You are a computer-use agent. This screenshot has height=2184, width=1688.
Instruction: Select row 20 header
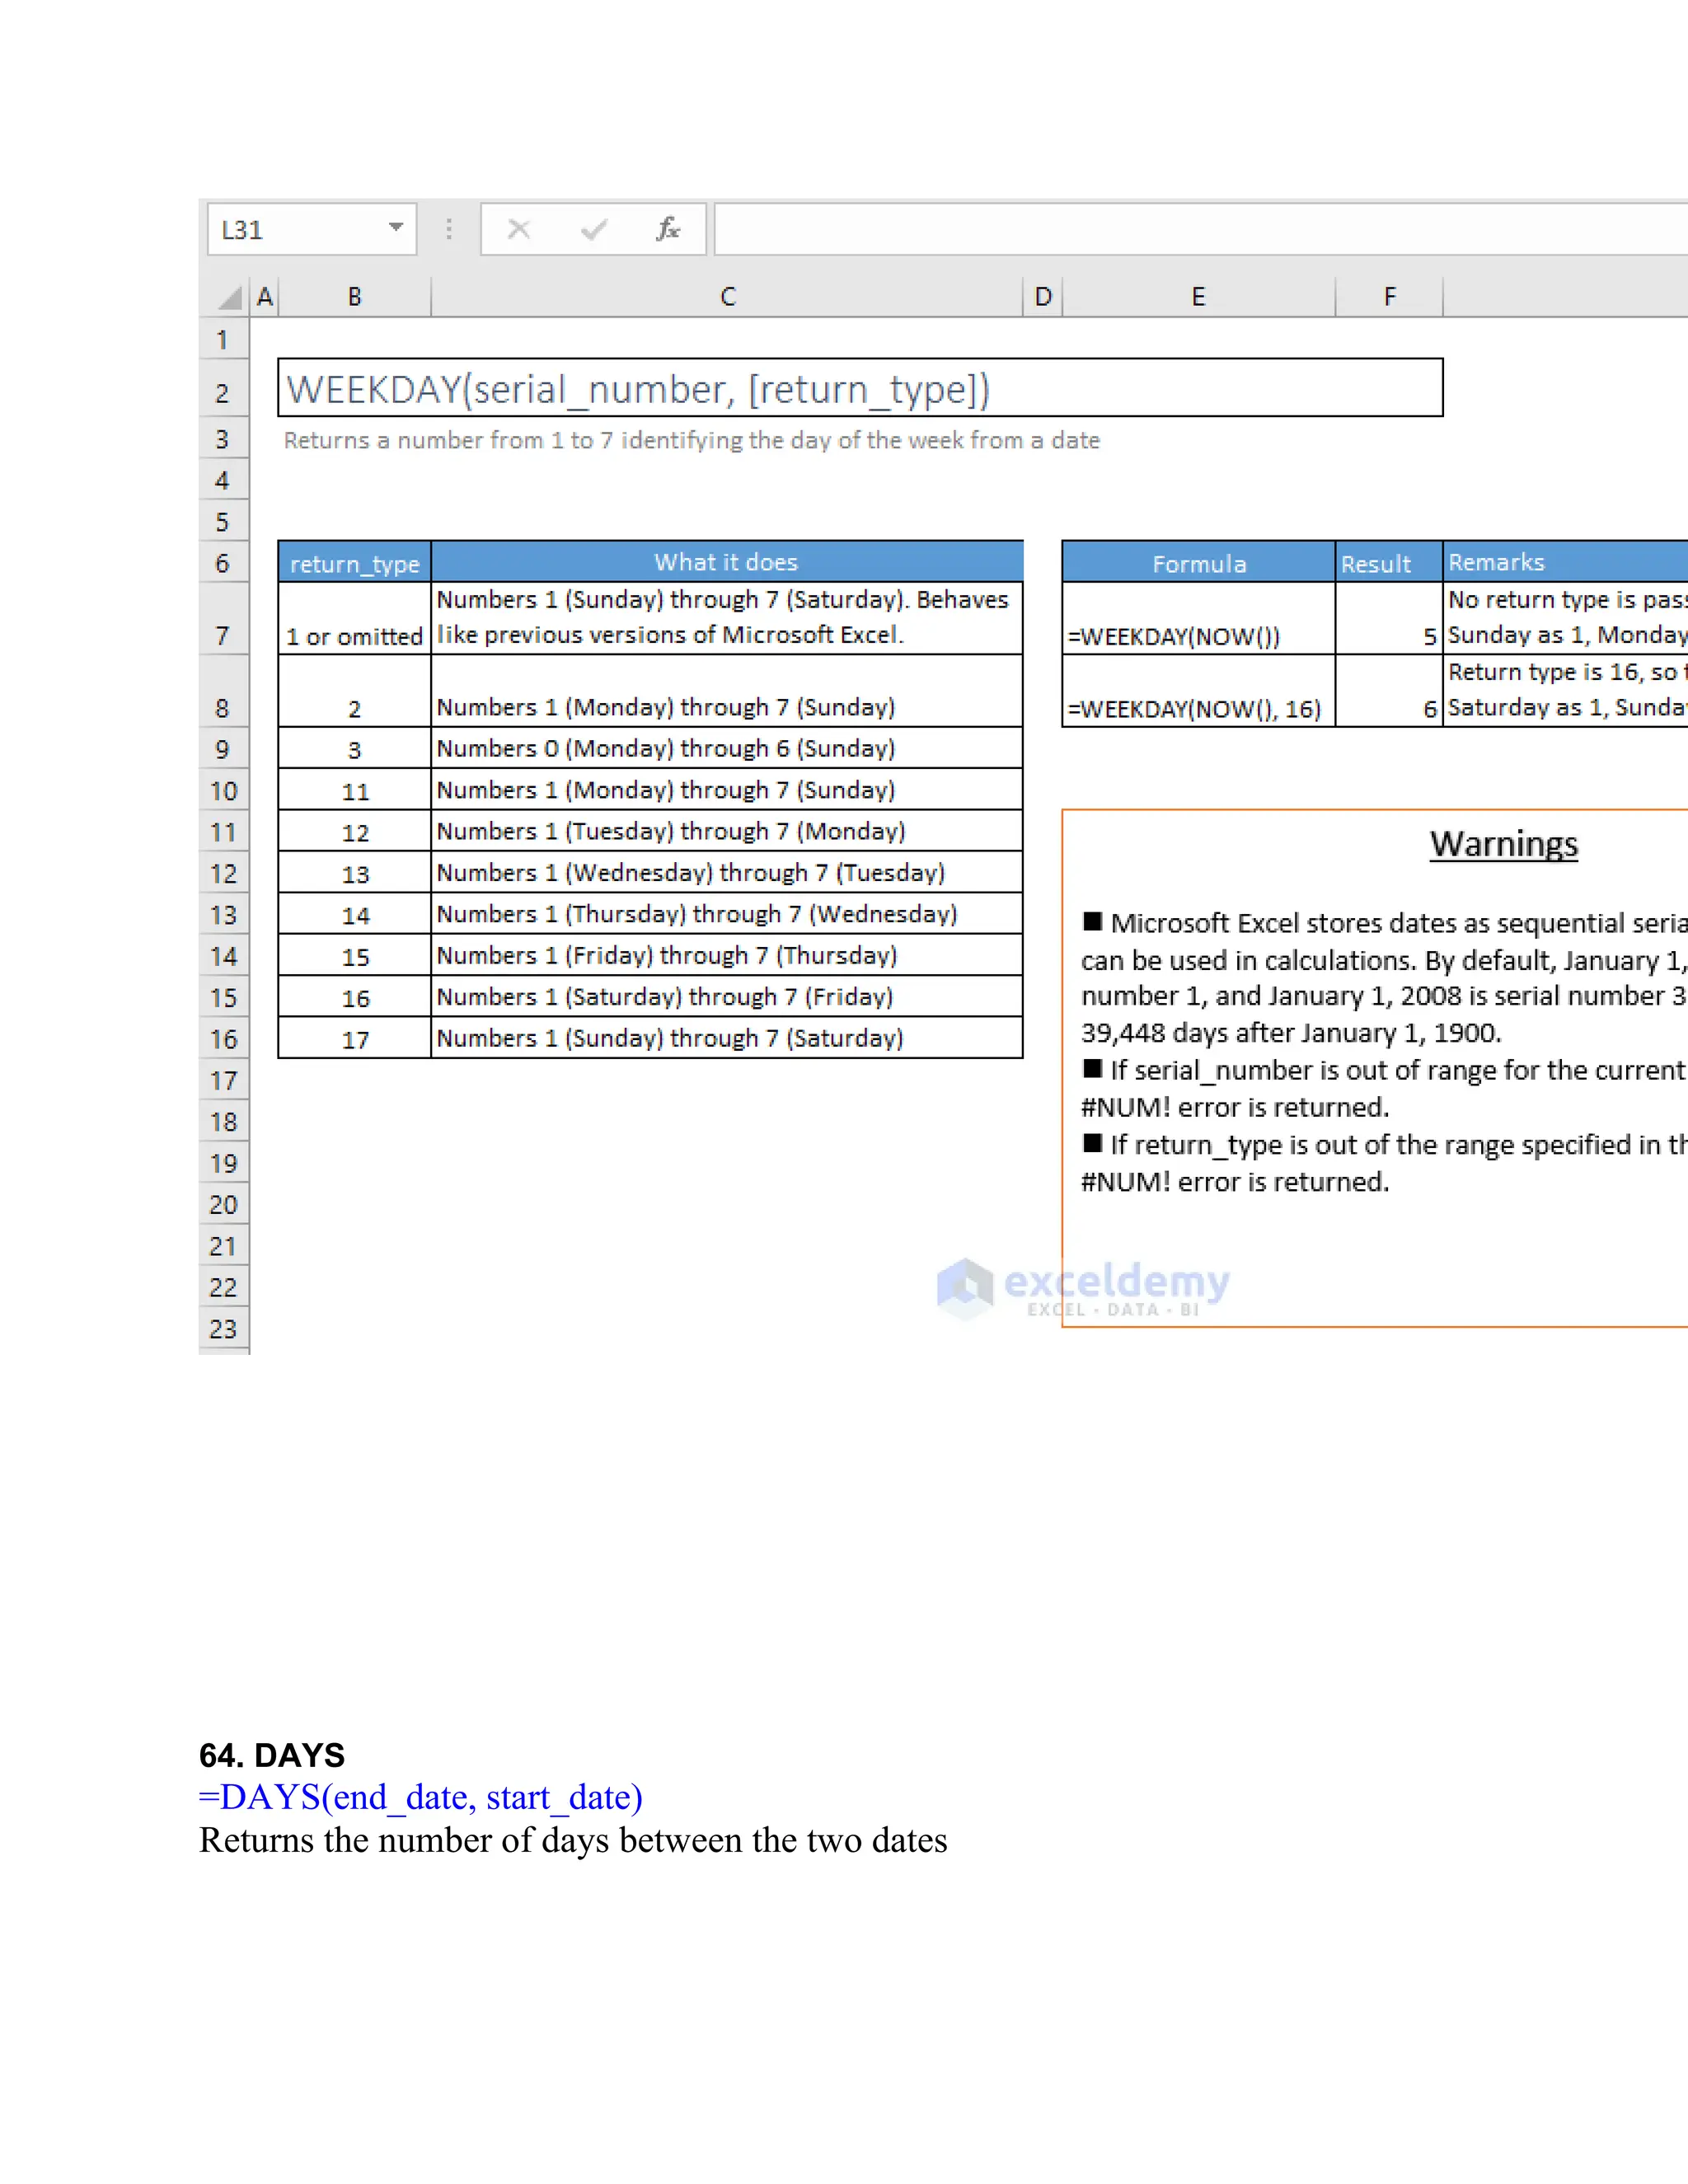[223, 1205]
